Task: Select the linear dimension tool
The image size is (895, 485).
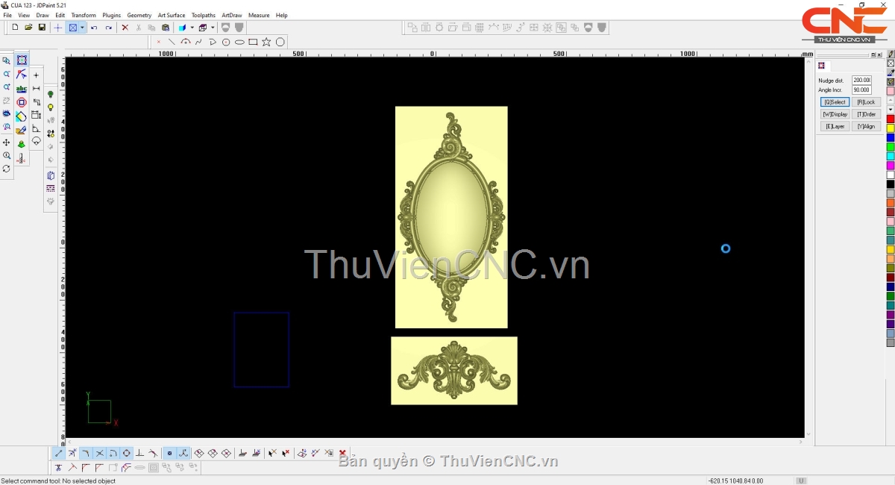Action: [x=36, y=89]
